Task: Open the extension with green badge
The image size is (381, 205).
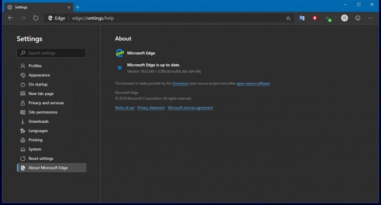Action: [328, 19]
